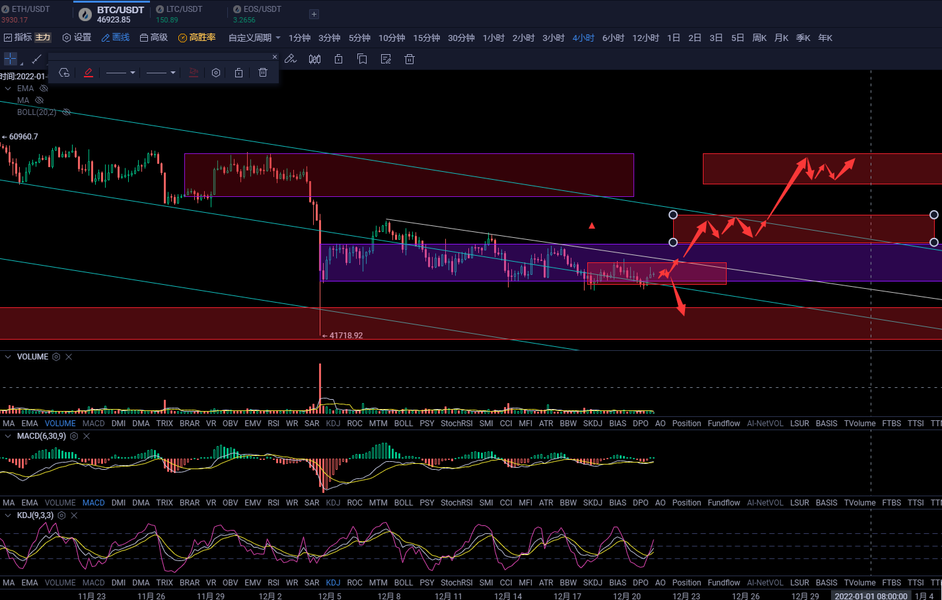
Task: Click the 高胜率 button
Action: point(197,38)
